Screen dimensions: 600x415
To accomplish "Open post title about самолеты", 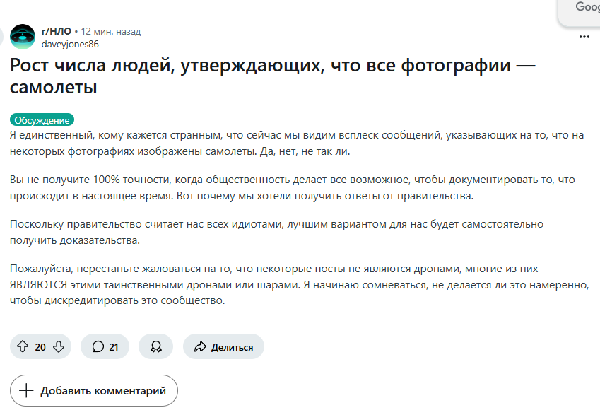I will click(273, 76).
